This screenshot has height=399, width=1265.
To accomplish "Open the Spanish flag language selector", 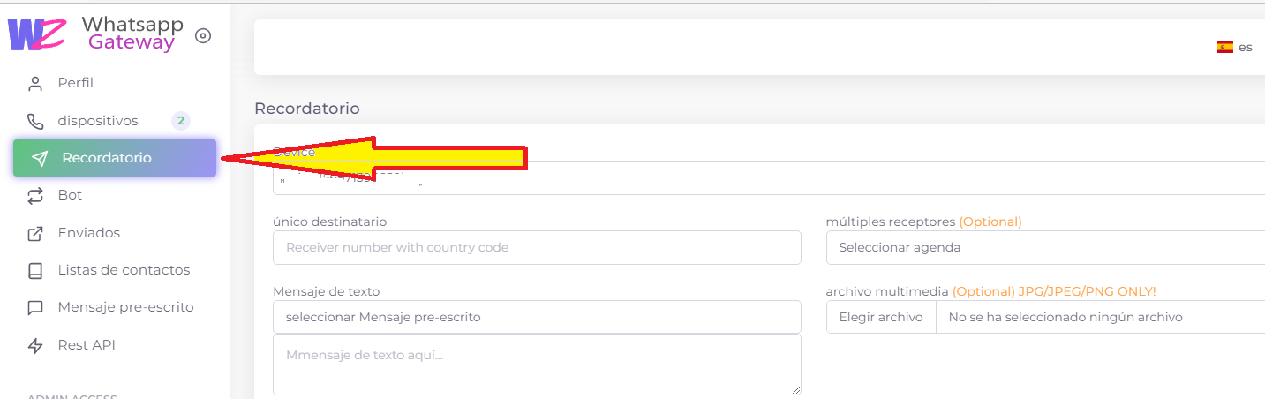I will 1234,48.
